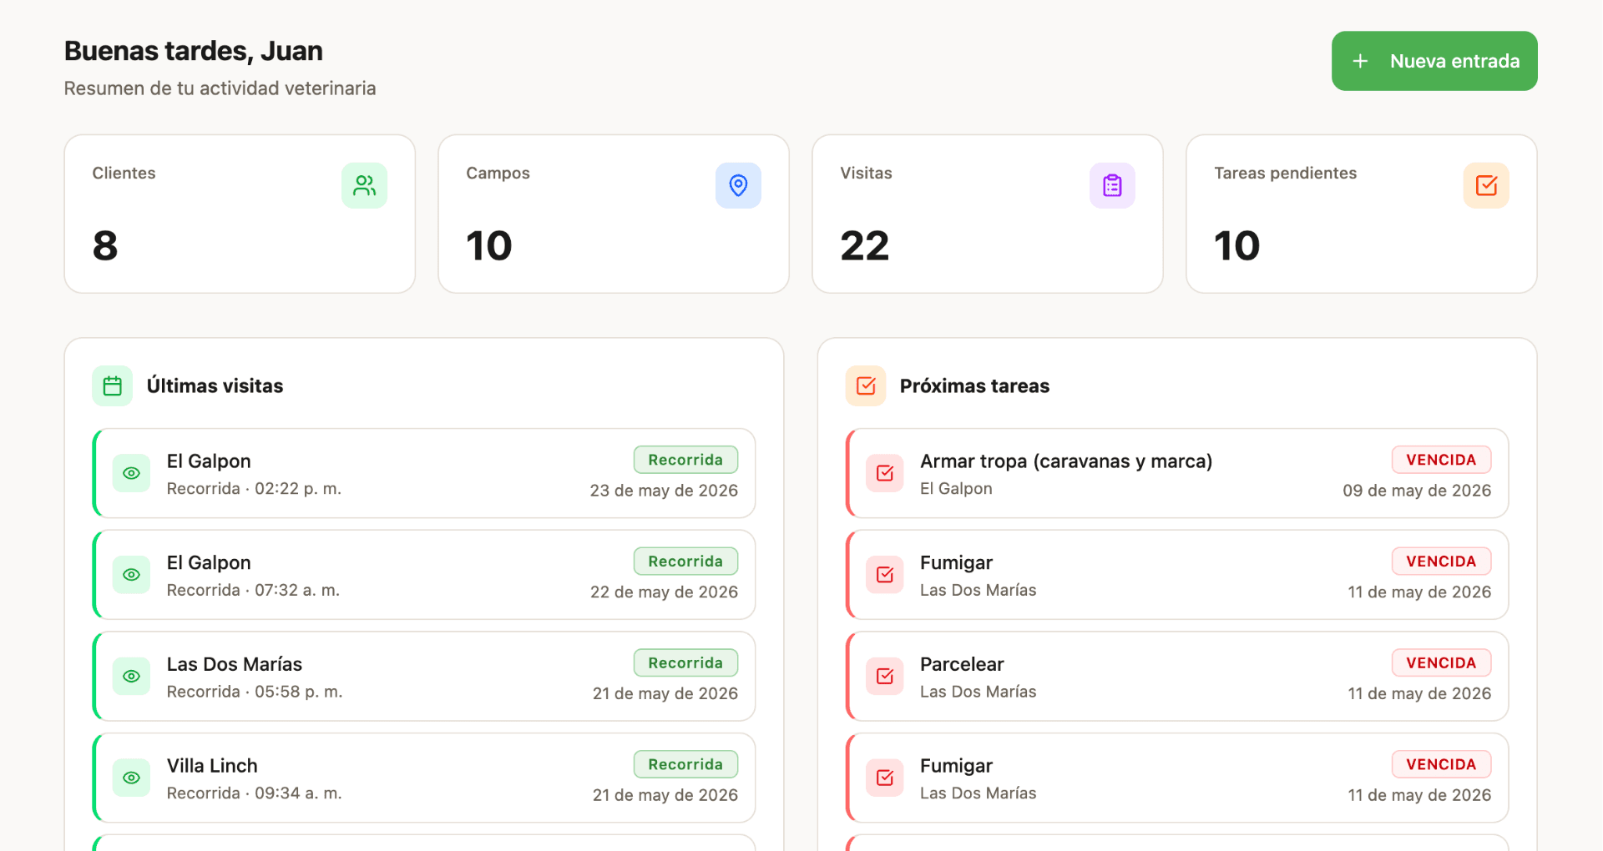This screenshot has height=851, width=1603.
Task: Click the Buenas tardes, Juan greeting
Action: [x=194, y=51]
